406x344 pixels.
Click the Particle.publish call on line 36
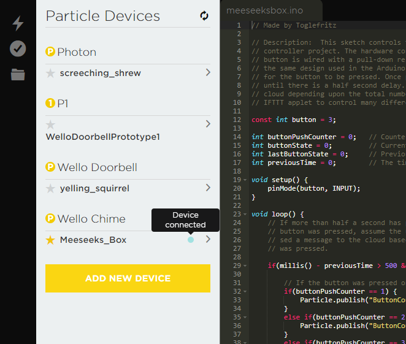353,326
